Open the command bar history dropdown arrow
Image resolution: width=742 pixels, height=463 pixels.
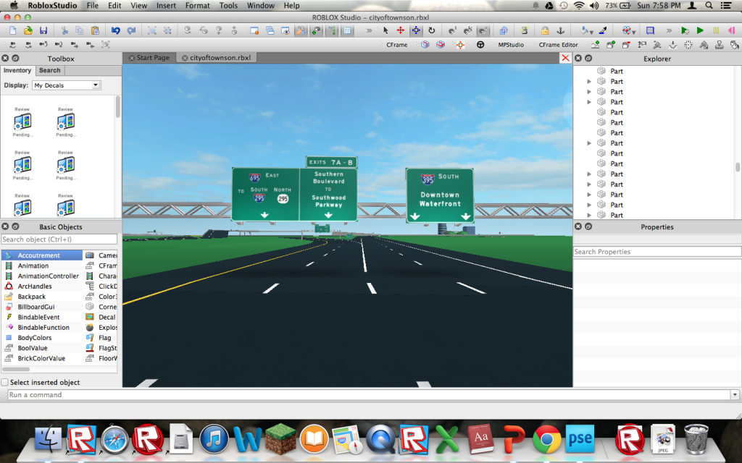(x=735, y=394)
